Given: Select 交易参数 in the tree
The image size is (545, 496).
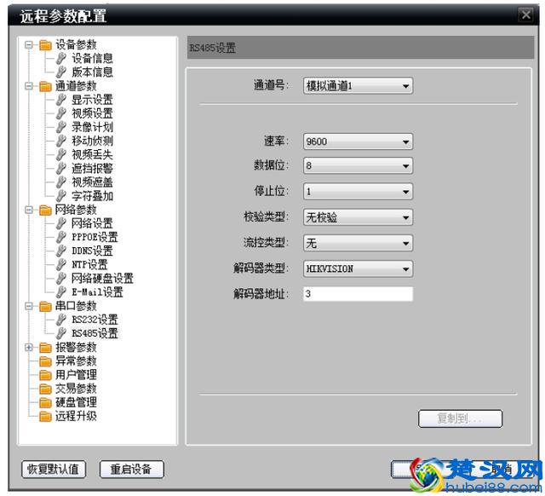Looking at the screenshot, I should [x=76, y=389].
